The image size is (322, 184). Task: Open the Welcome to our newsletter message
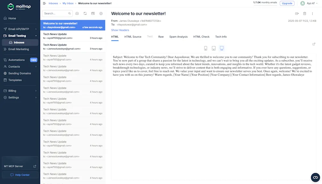[73, 25]
